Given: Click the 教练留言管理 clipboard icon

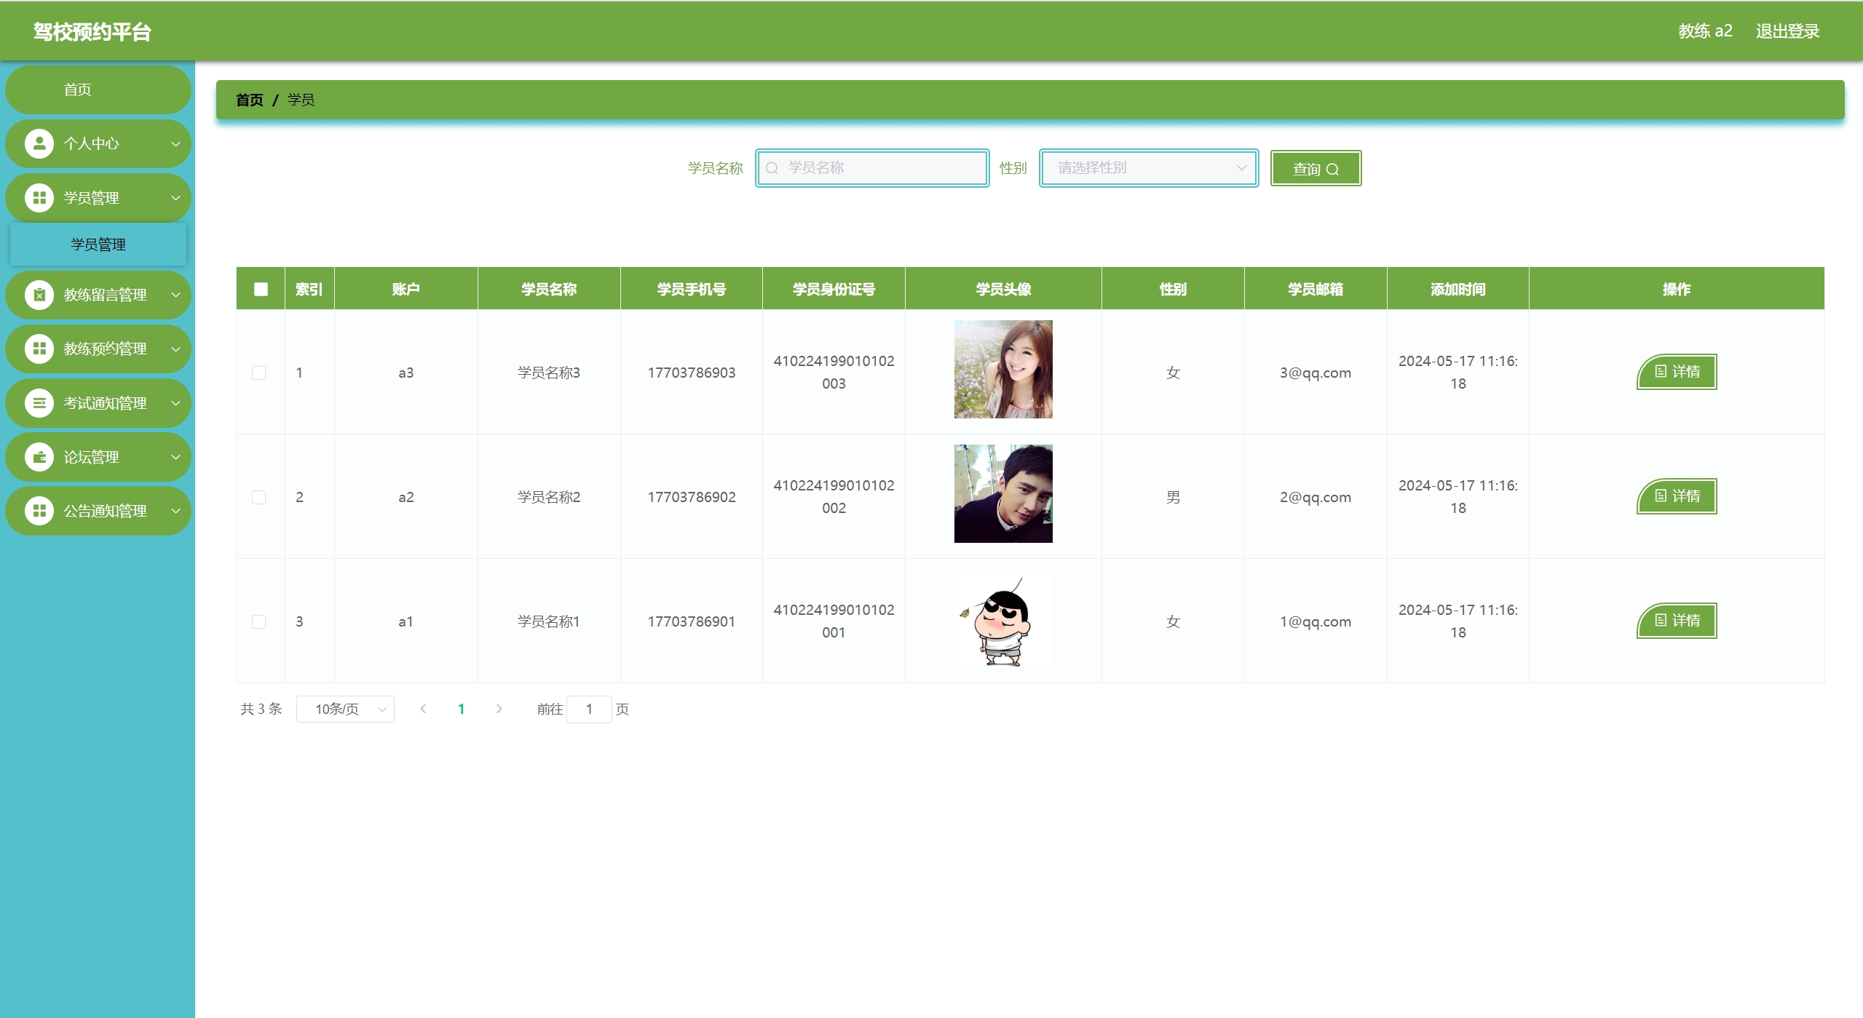Looking at the screenshot, I should (x=39, y=295).
